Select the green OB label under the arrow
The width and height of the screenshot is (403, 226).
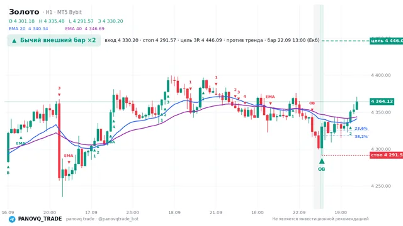coord(322,169)
